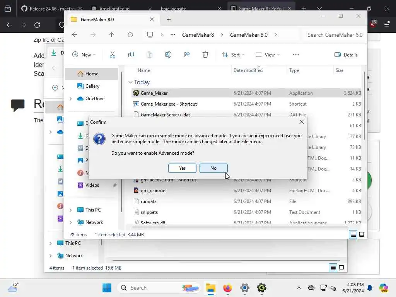Select the gm_readme file

point(246,190)
